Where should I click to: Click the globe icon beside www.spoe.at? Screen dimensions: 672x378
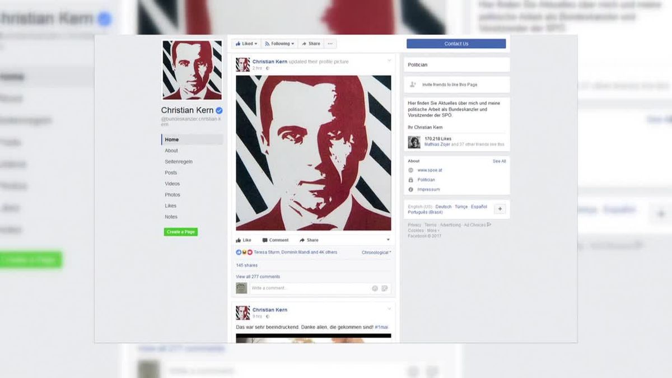pos(411,170)
